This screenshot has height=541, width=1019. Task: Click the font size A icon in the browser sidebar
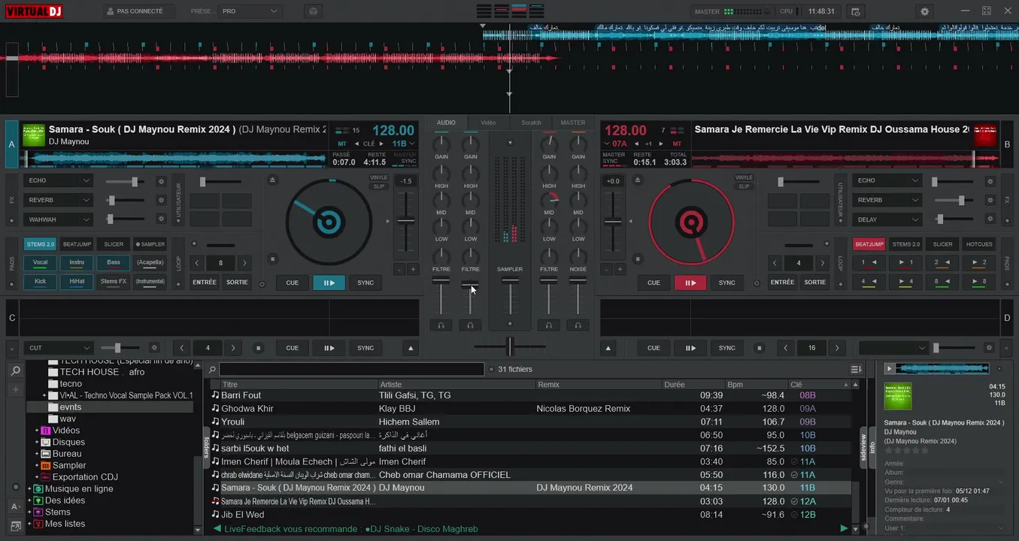point(15,506)
